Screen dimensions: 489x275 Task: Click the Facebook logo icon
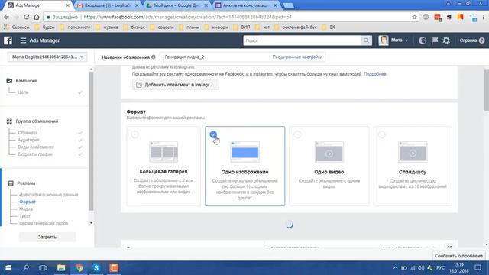[8, 40]
